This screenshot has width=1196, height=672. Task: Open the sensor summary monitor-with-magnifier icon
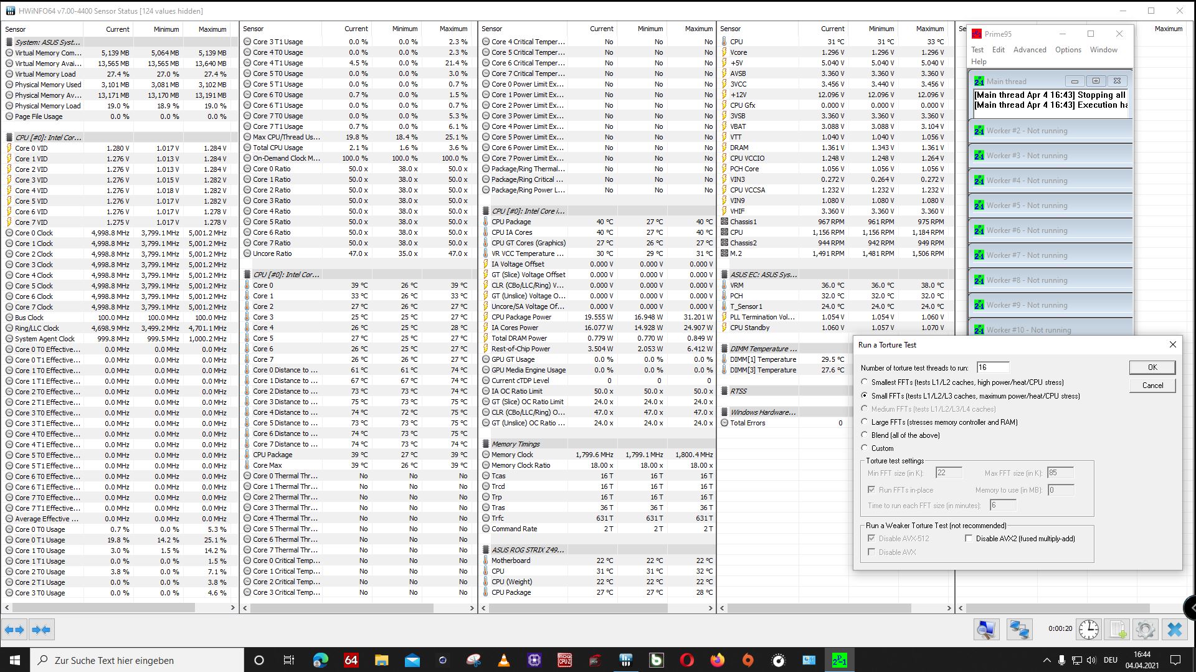[986, 630]
